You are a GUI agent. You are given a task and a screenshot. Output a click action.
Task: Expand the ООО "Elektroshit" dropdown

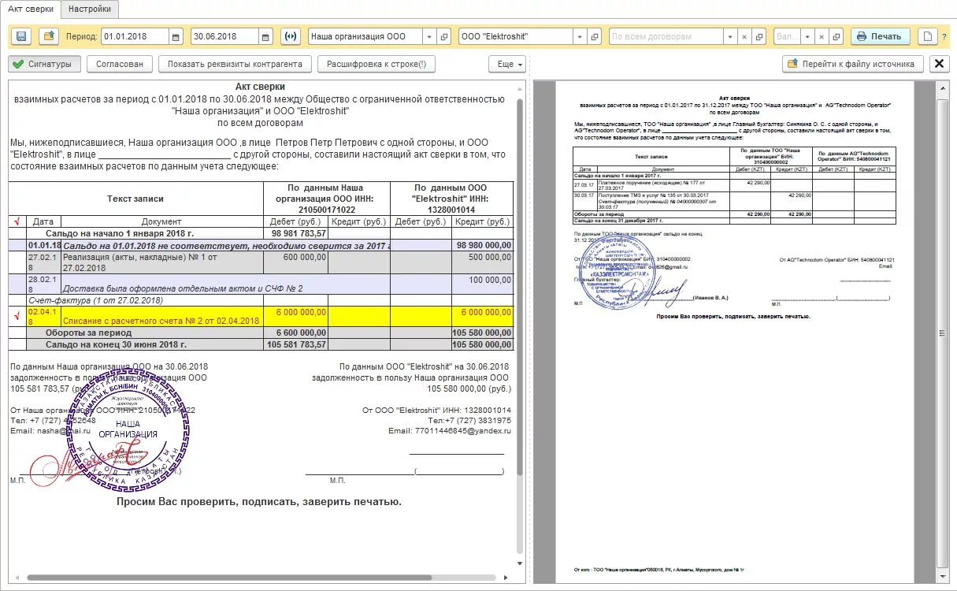580,36
